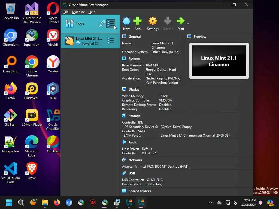This screenshot has width=279, height=209.
Task: Click the Audio section speaker icon
Action: click(x=124, y=142)
